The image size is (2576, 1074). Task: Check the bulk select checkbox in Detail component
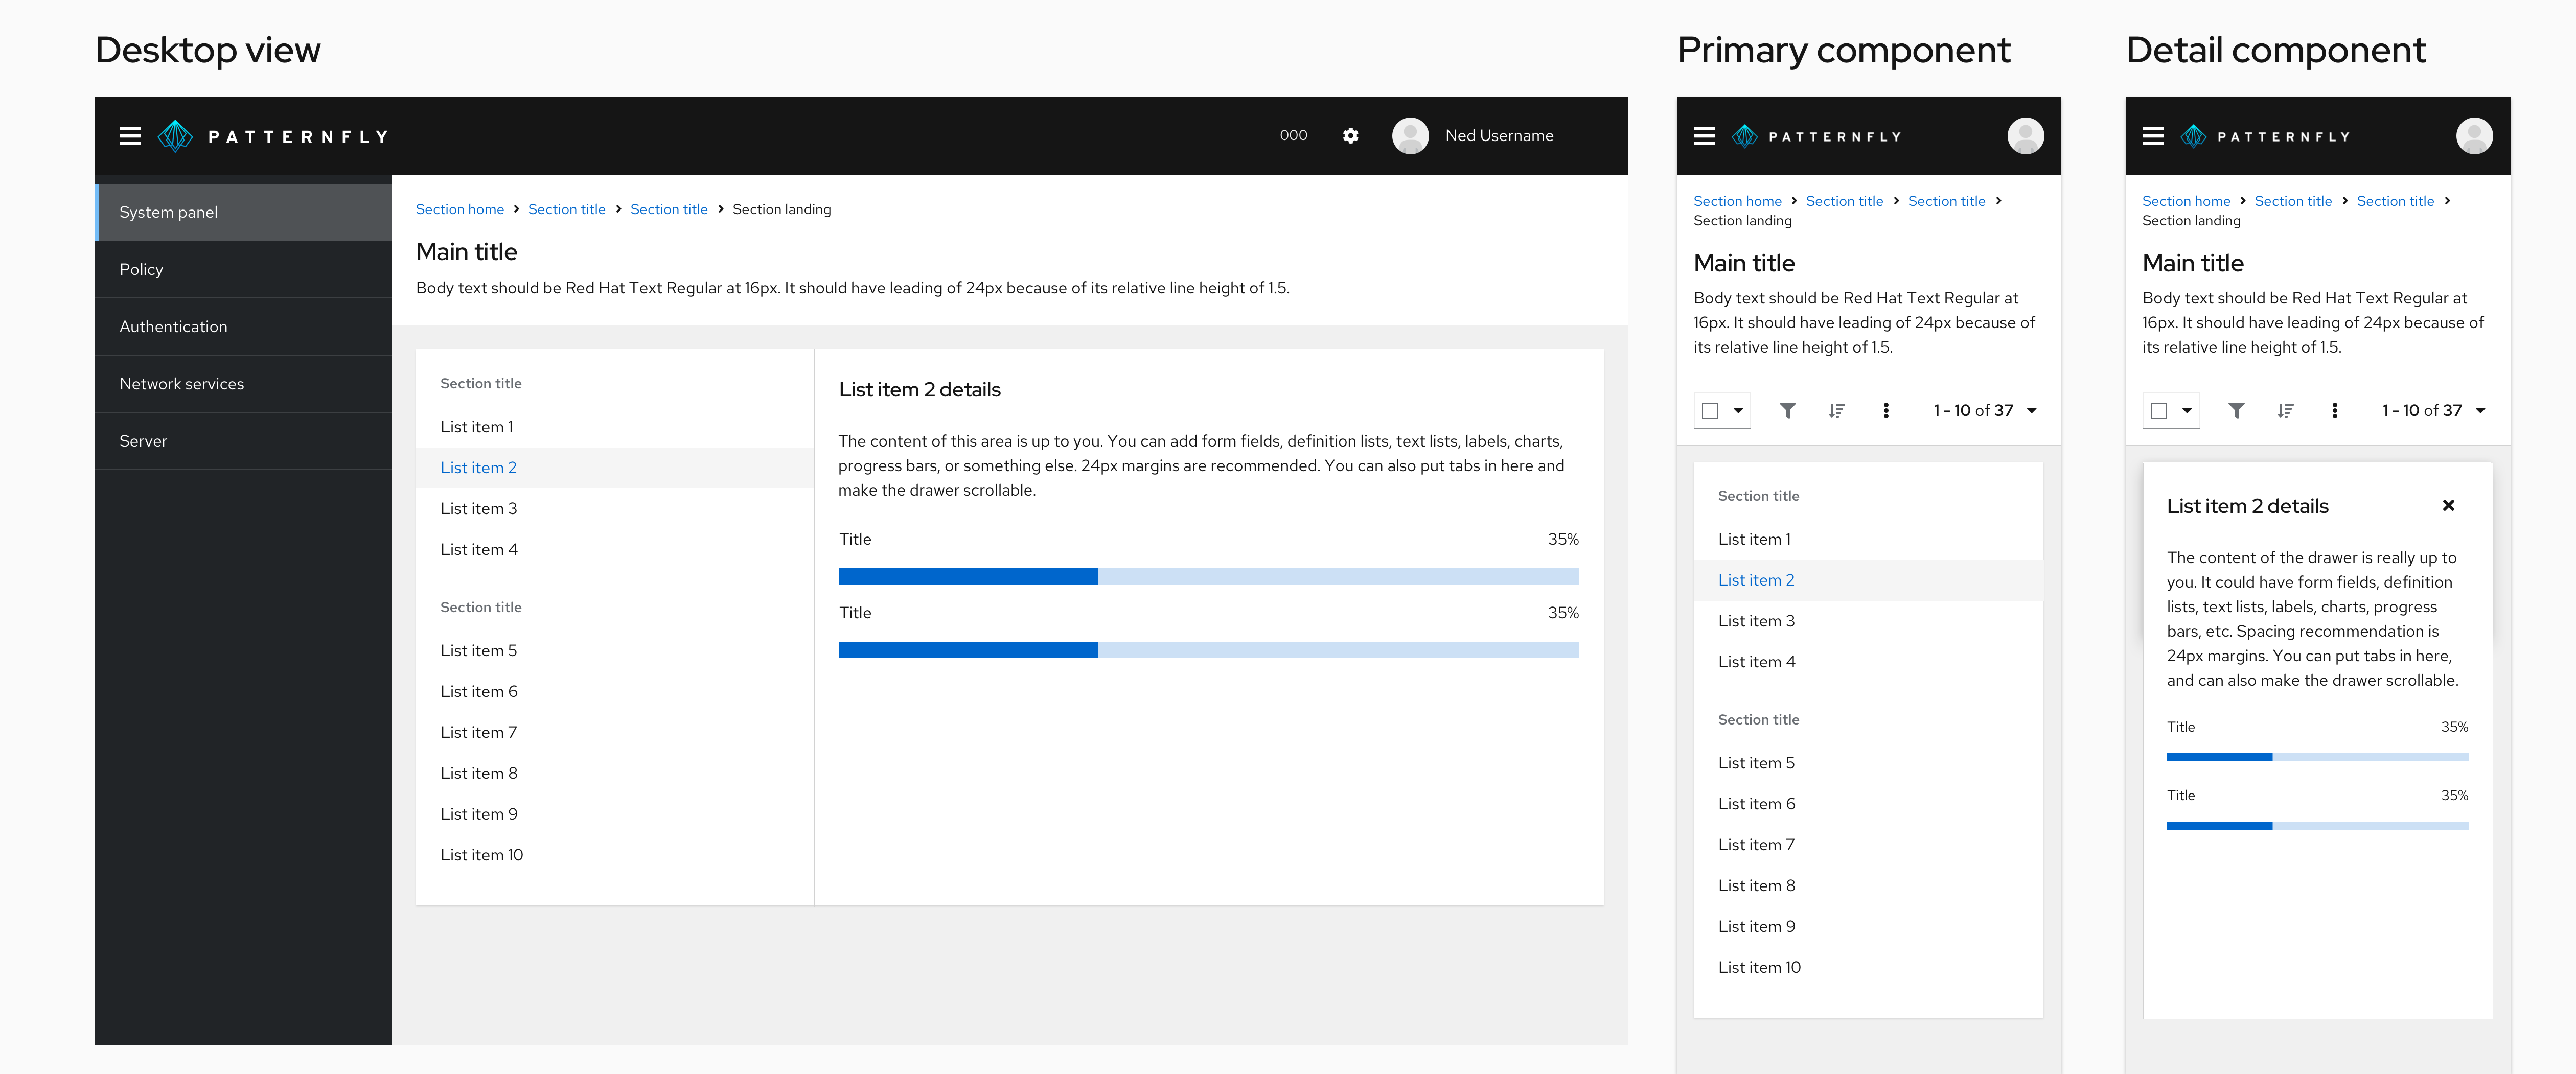(2159, 410)
